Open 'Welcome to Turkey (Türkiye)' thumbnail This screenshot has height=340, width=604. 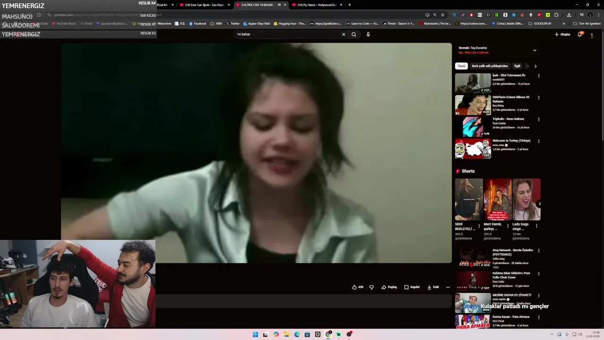(473, 148)
